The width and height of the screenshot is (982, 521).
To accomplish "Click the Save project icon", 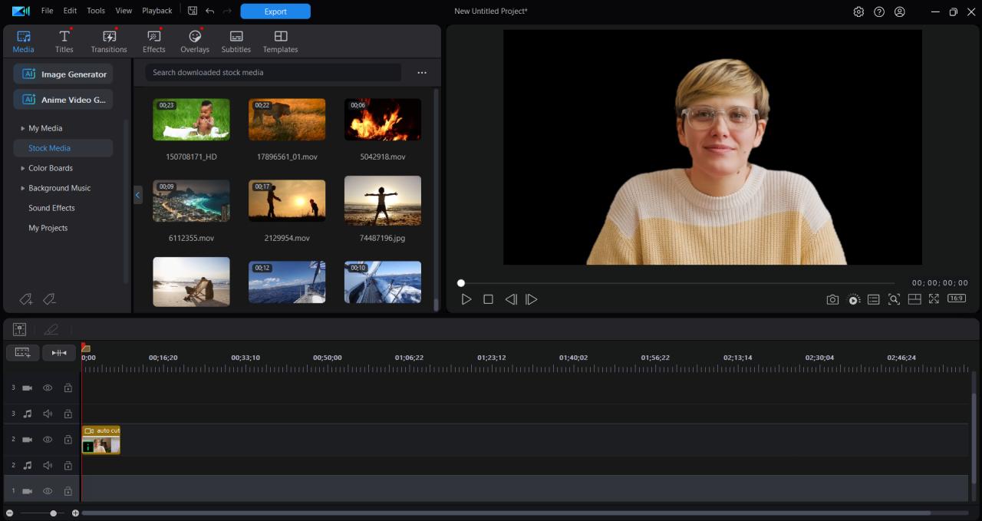I will tap(193, 12).
